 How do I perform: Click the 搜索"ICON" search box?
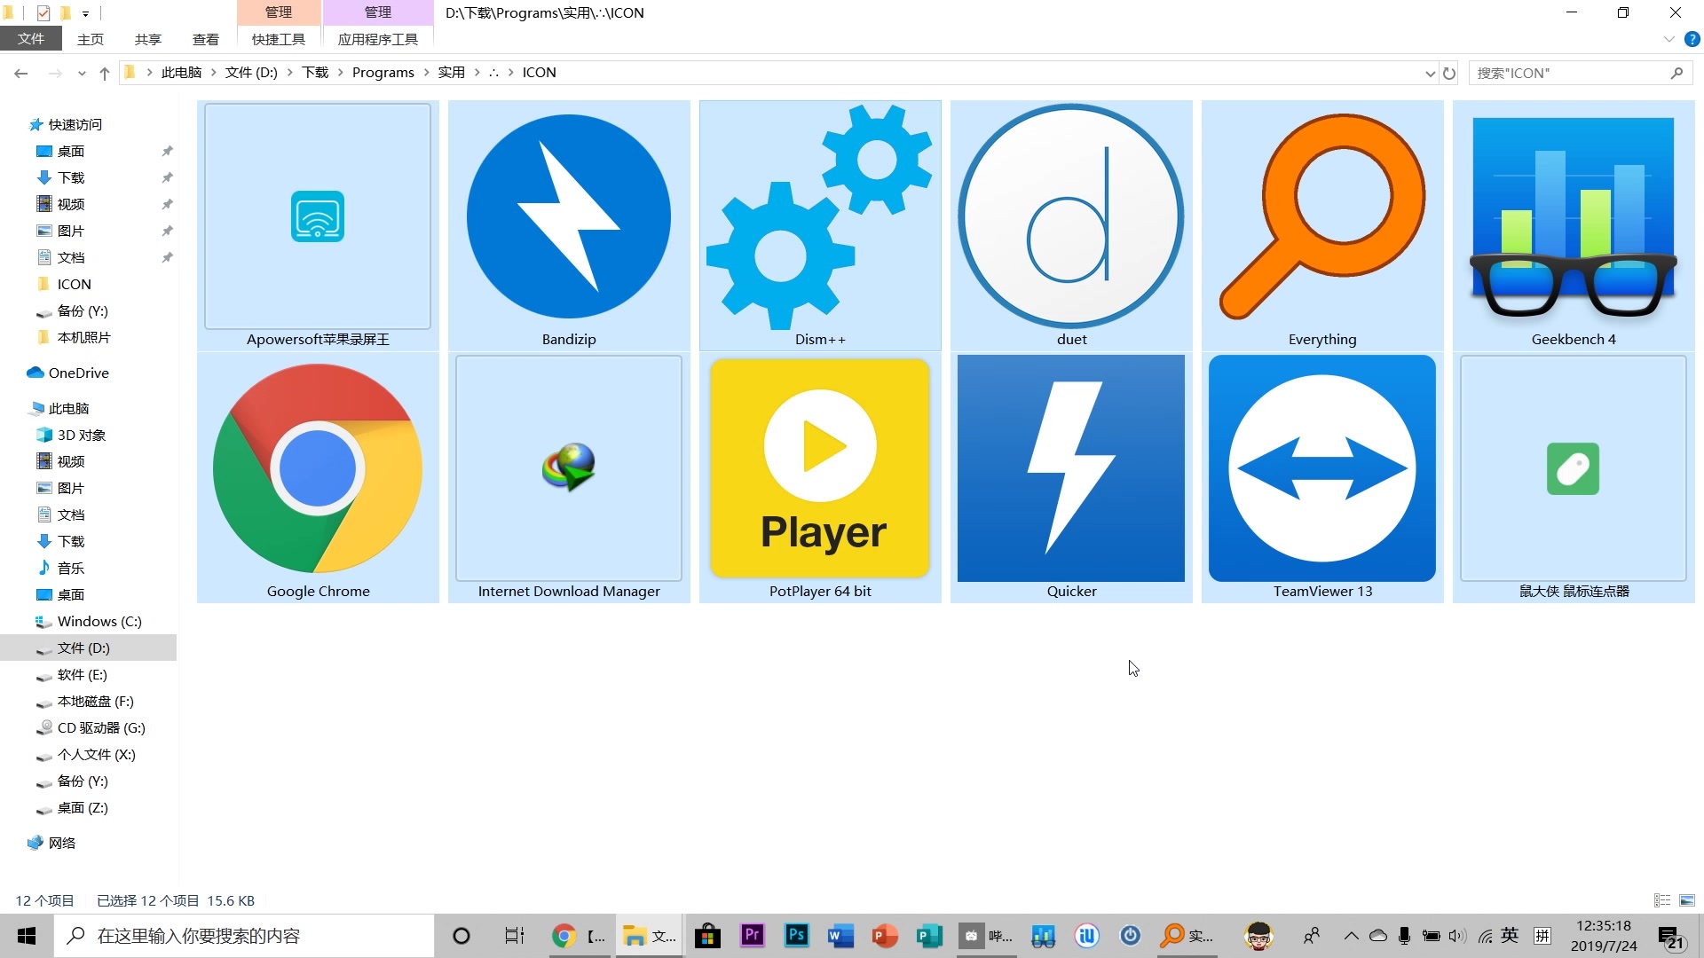[1581, 73]
